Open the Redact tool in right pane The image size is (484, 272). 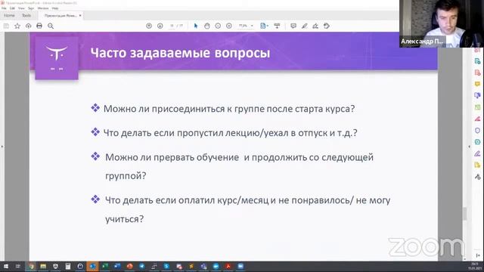(477, 119)
